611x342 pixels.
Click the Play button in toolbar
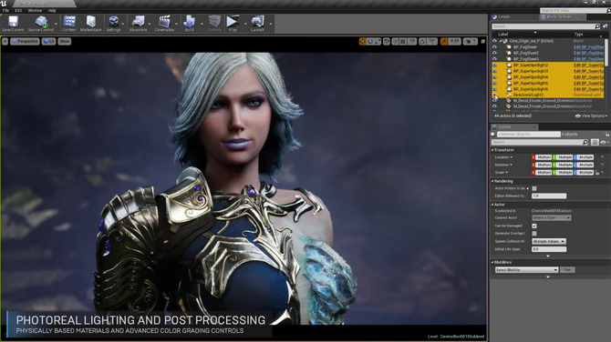pyautogui.click(x=233, y=24)
